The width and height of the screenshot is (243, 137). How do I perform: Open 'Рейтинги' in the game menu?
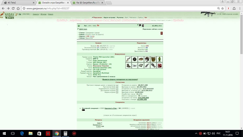coord(133,18)
